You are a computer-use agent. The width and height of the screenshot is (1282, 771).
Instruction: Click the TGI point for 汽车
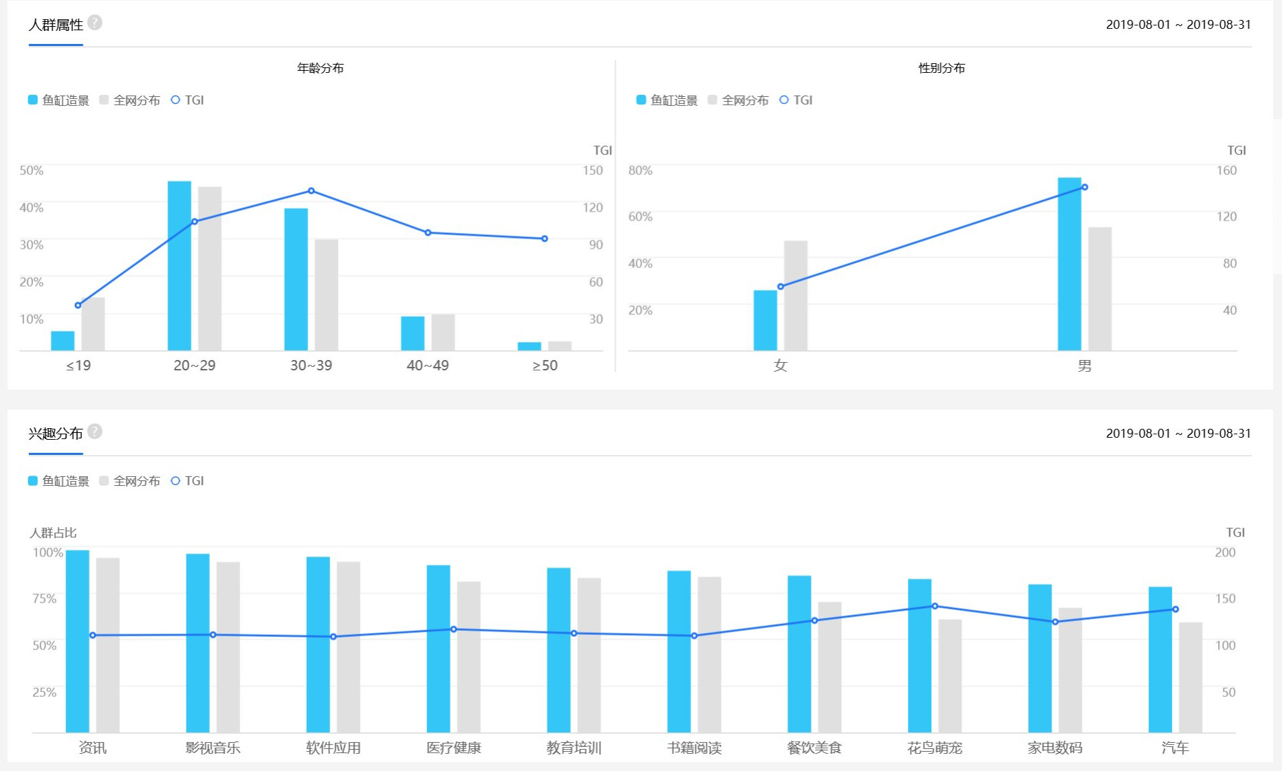(1175, 610)
